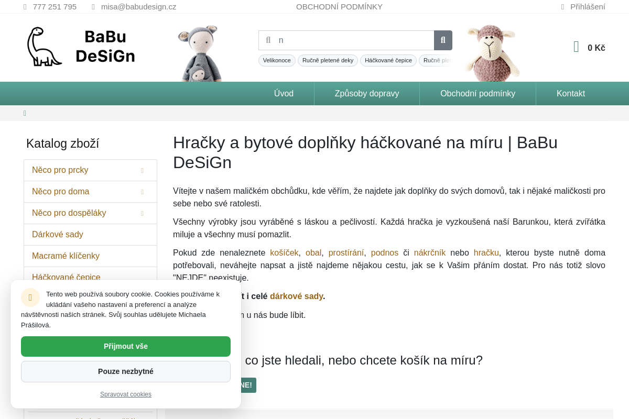Image resolution: width=629 pixels, height=419 pixels.
Task: Follow the hračku link in text
Action: coord(486,252)
